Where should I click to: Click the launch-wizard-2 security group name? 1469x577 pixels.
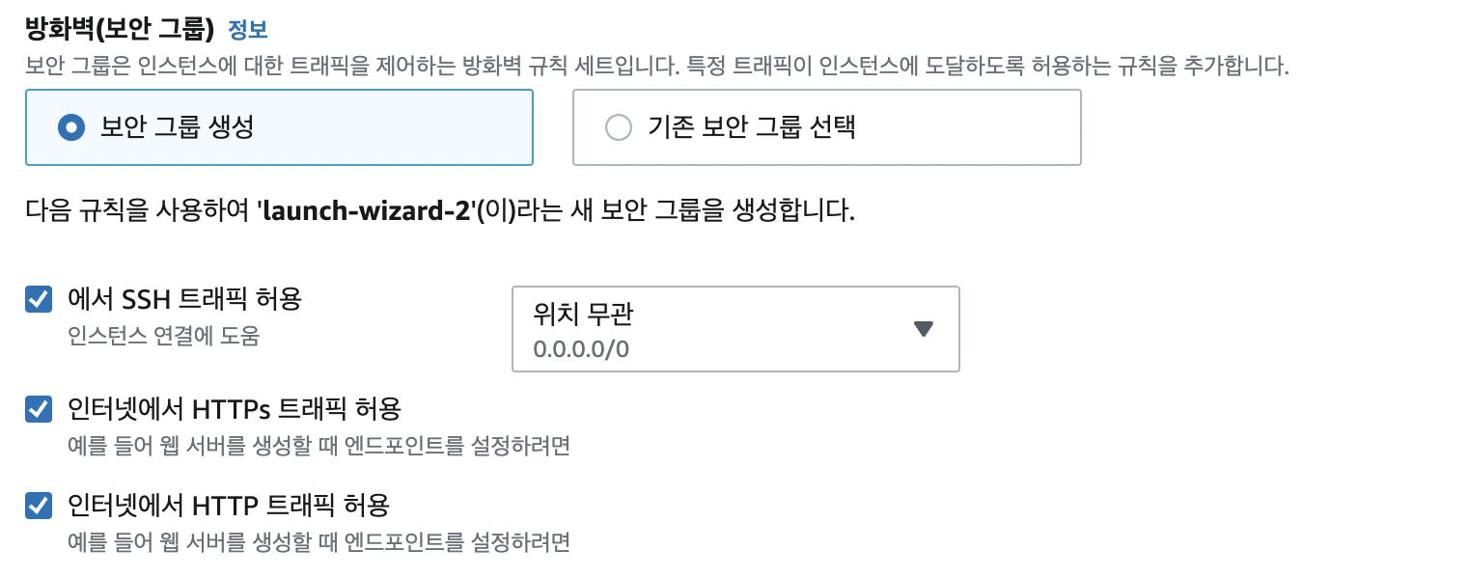pyautogui.click(x=366, y=211)
